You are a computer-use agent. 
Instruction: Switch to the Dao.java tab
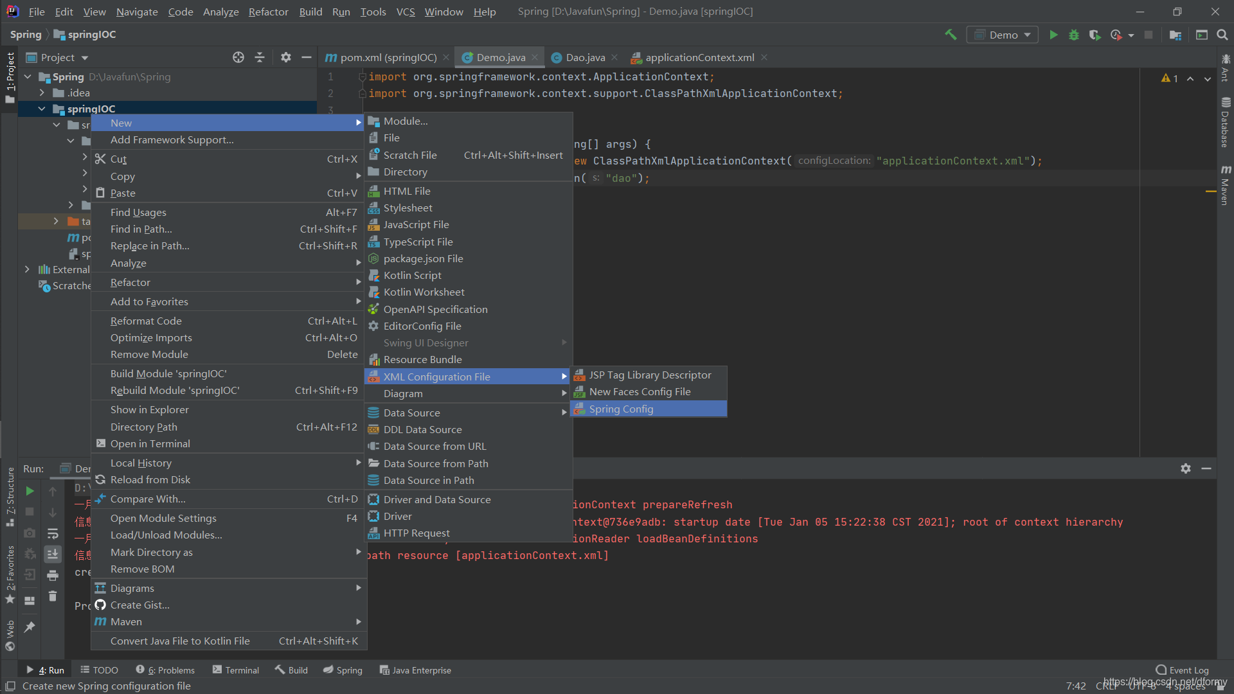click(x=585, y=57)
